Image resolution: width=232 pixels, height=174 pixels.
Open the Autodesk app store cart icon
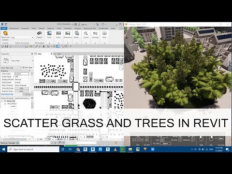click(98, 24)
